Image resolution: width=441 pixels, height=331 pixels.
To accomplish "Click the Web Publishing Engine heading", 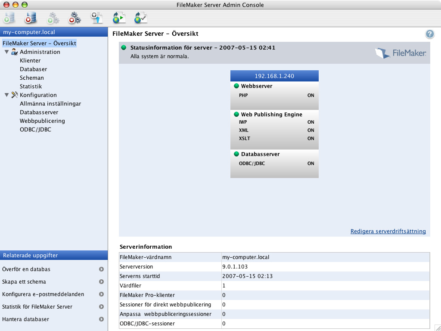I will [x=272, y=115].
